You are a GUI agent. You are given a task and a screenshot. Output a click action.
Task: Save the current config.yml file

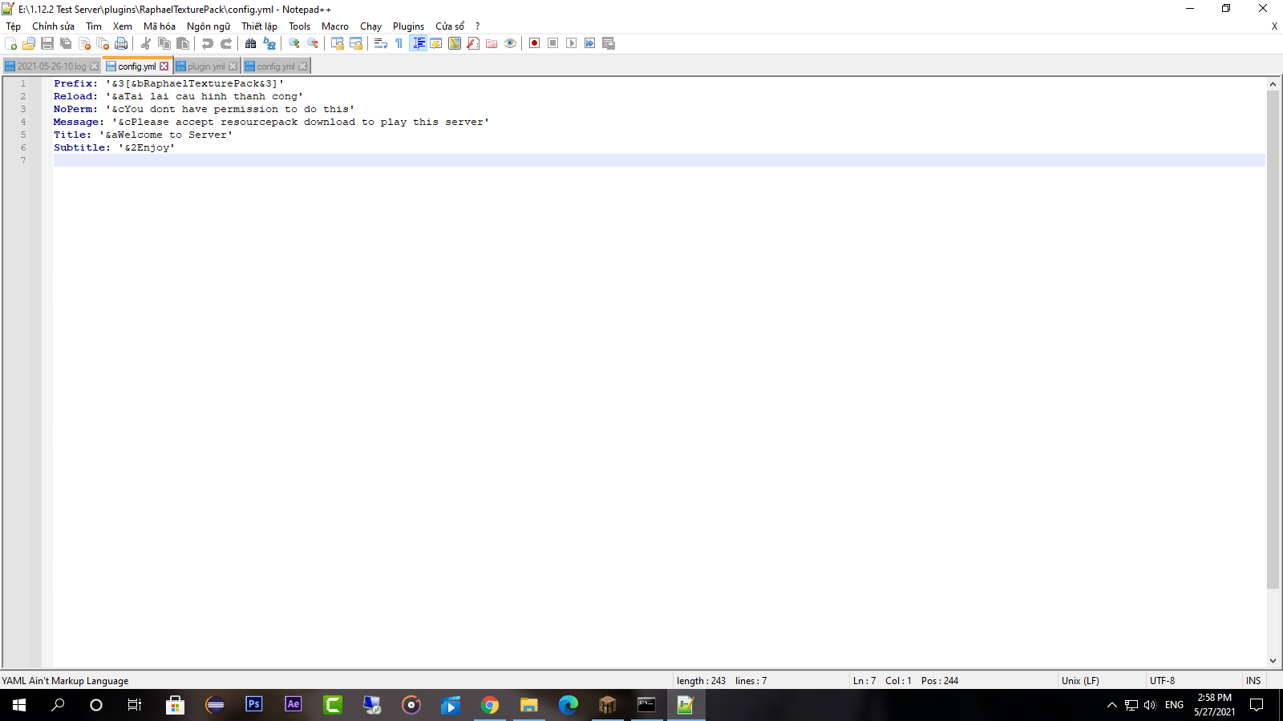[47, 43]
